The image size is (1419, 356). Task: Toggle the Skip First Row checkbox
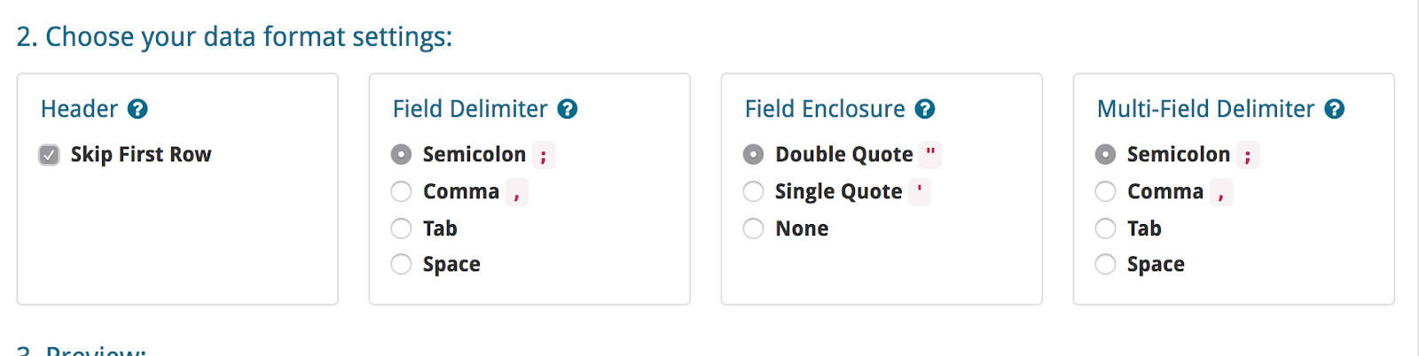point(49,155)
